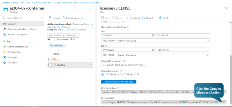The width and height of the screenshot is (232, 107).
Task: Upload a blob to the container
Action: pos(54,18)
